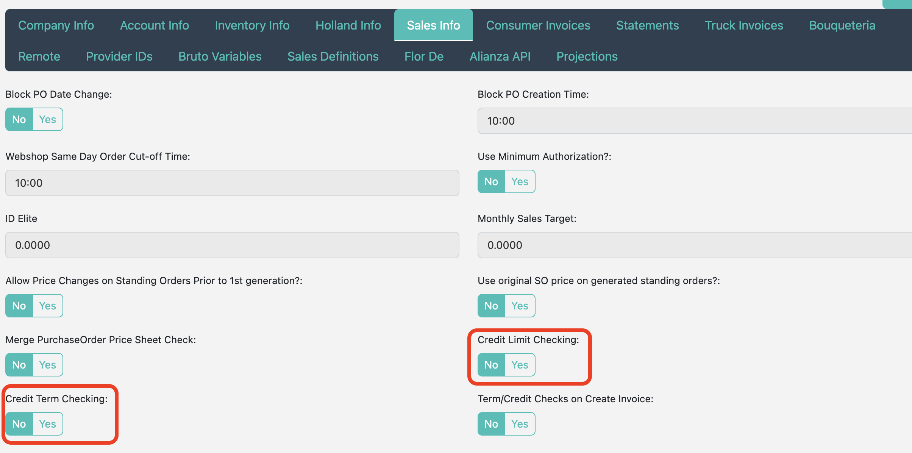
Task: Switch to the Sales Definitions tab
Action: 333,56
